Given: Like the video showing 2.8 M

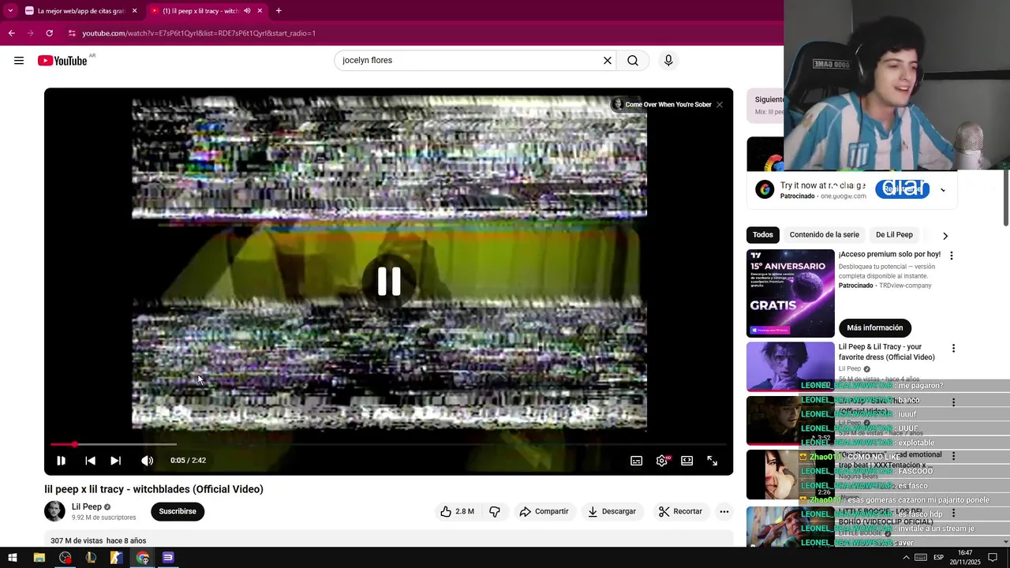Looking at the screenshot, I should tap(457, 511).
